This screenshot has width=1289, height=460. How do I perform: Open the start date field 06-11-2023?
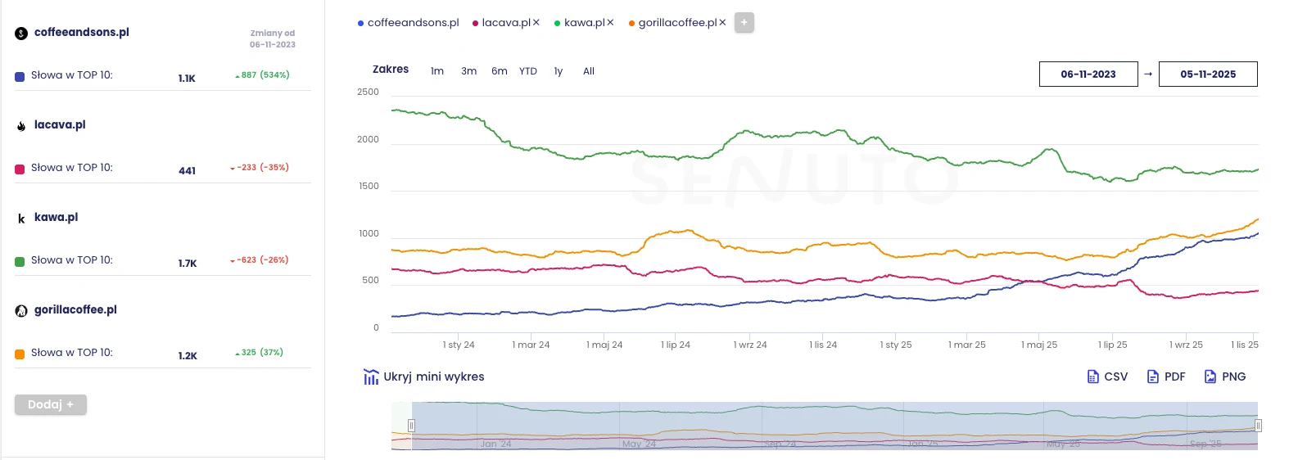1088,74
